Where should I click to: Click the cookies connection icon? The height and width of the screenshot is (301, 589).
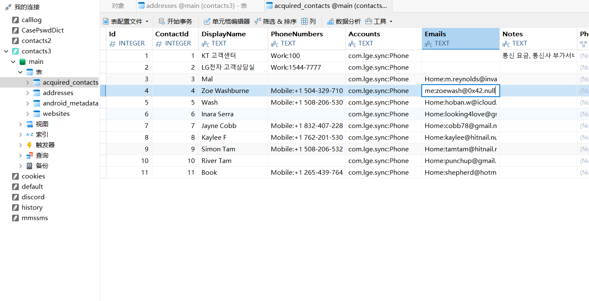click(15, 176)
